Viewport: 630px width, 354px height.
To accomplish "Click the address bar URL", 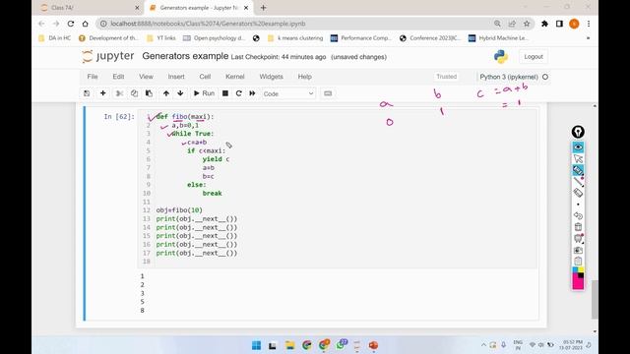I will click(208, 24).
